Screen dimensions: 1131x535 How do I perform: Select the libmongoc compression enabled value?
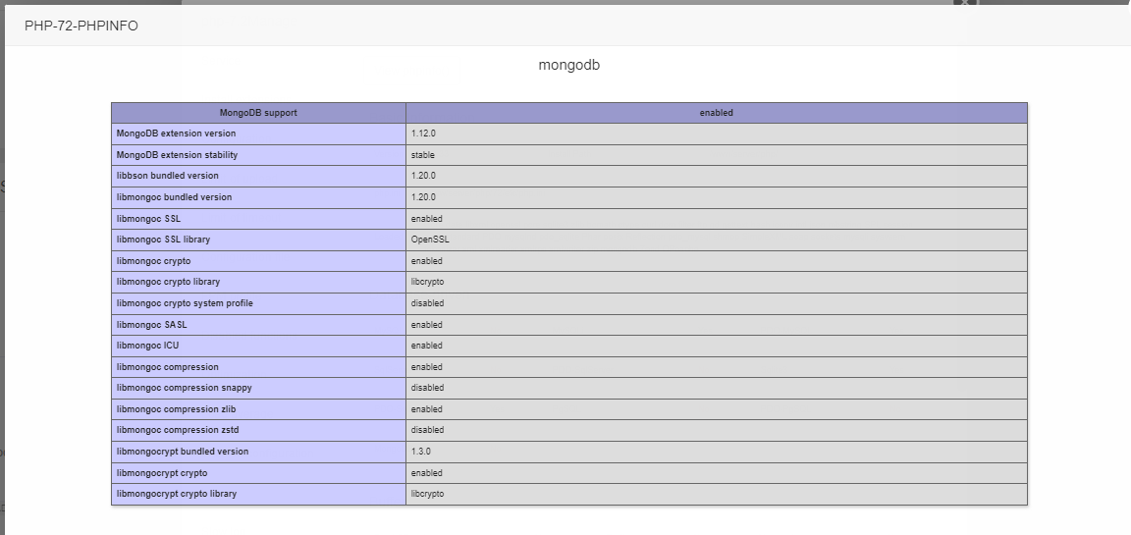[717, 367]
